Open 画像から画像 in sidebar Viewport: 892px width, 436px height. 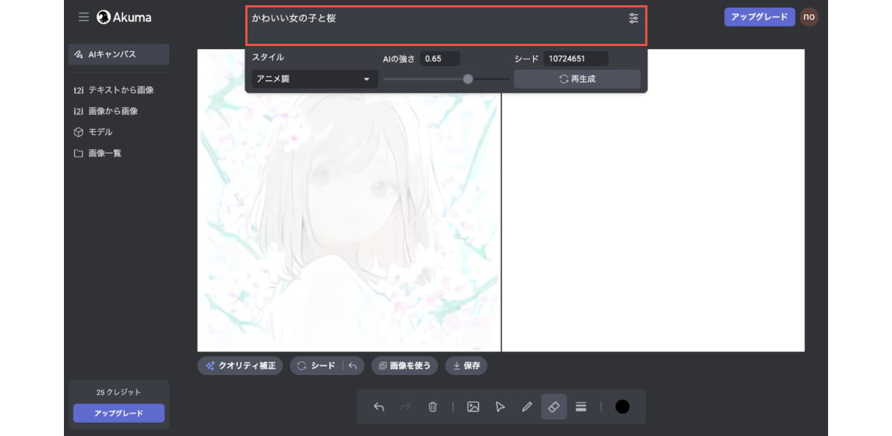pyautogui.click(x=112, y=111)
